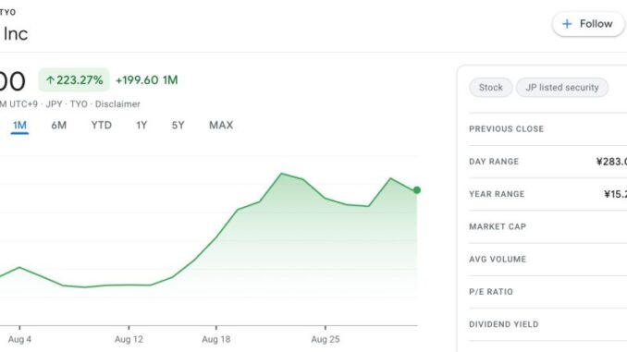
Task: Click the DIVIDEND YIELD row
Action: (547, 324)
